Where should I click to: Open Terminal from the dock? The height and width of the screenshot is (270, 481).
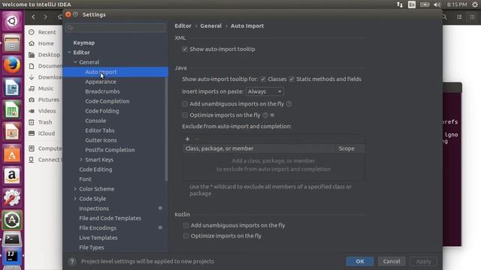coord(12,239)
